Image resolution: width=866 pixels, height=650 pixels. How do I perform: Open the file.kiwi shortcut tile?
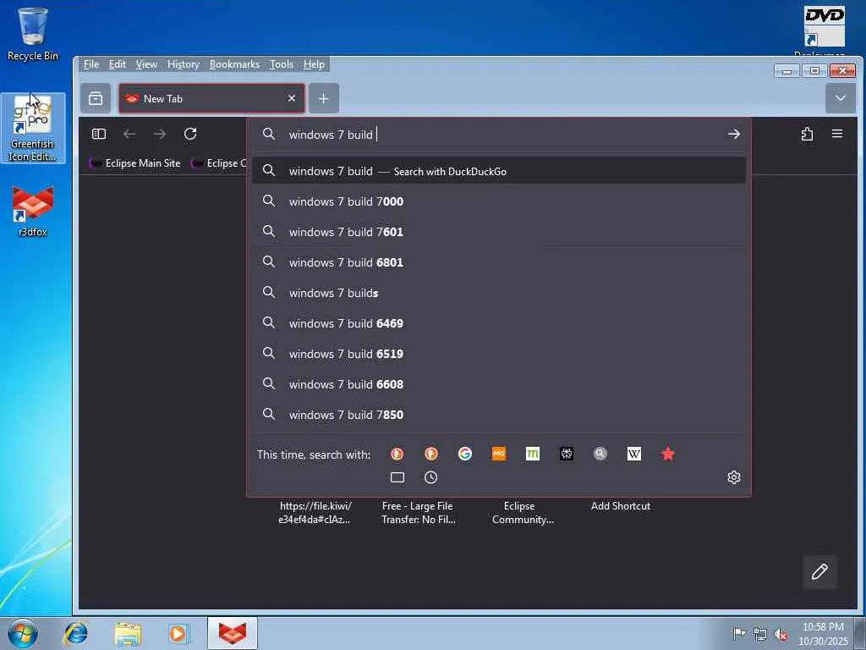pyautogui.click(x=315, y=512)
